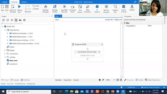
Task: Save the workflow with Save icon
Action: (x=7, y=7)
